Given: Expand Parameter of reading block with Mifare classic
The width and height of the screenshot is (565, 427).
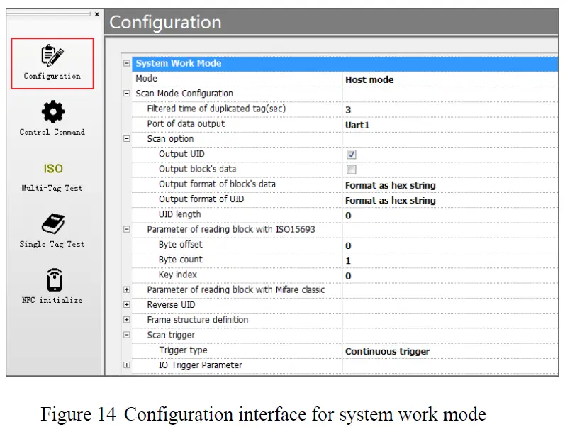Looking at the screenshot, I should point(126,289).
